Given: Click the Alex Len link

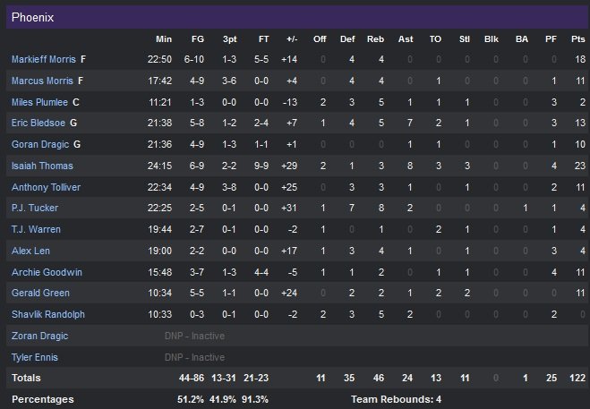Looking at the screenshot, I should tap(30, 251).
